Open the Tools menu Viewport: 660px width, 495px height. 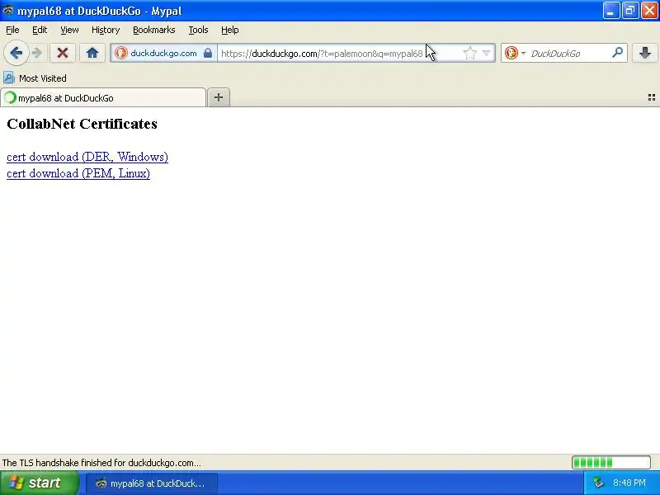198,30
